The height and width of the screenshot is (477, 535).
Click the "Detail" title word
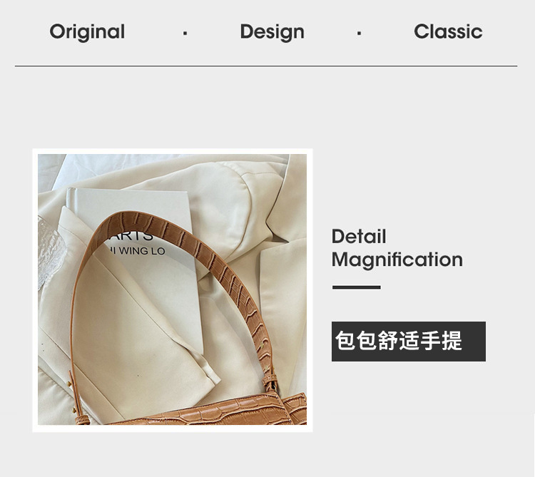359,236
